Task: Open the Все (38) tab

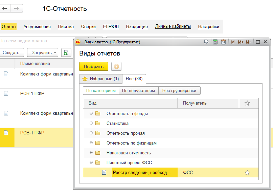Action: [x=134, y=79]
